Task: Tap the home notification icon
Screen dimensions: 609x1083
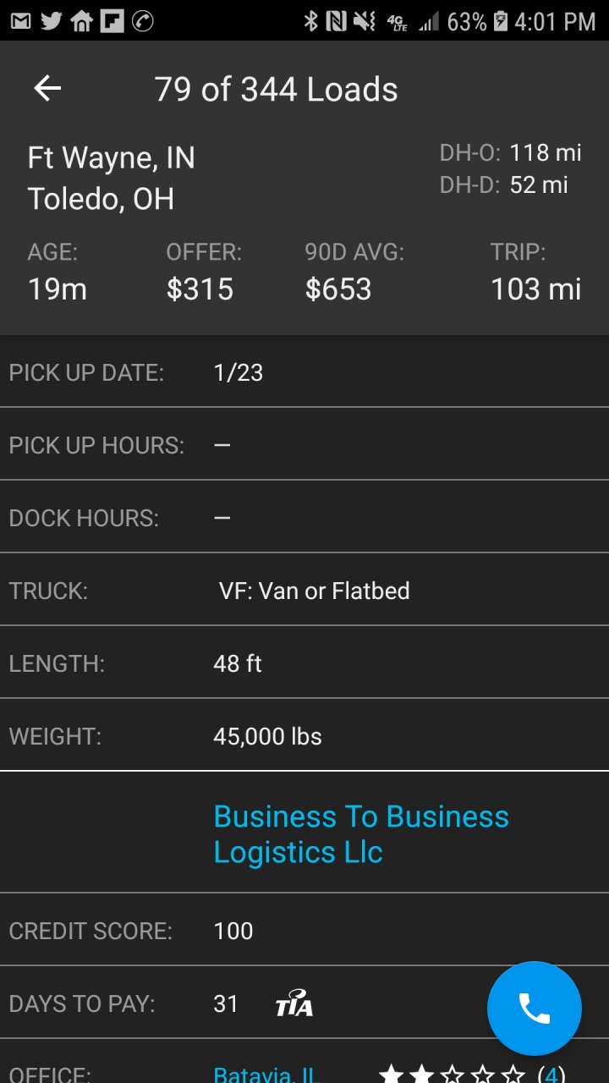Action: coord(81,21)
